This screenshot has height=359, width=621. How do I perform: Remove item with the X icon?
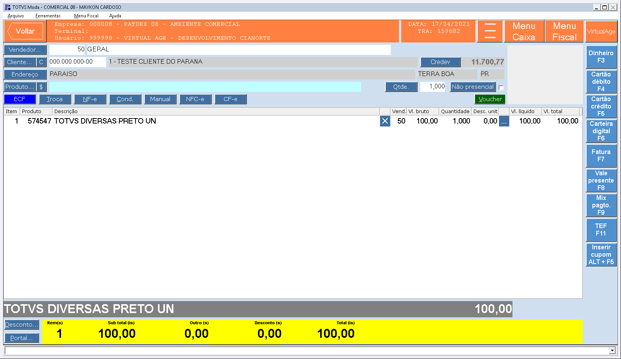385,121
